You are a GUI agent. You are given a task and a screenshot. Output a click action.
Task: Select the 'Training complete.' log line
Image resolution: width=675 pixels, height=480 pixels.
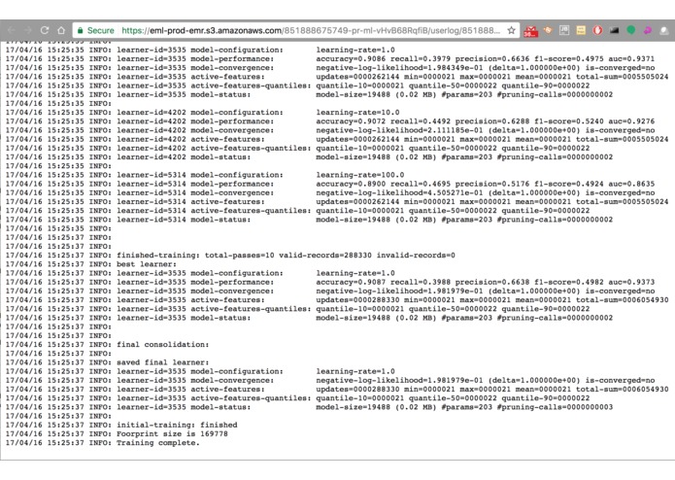point(158,443)
